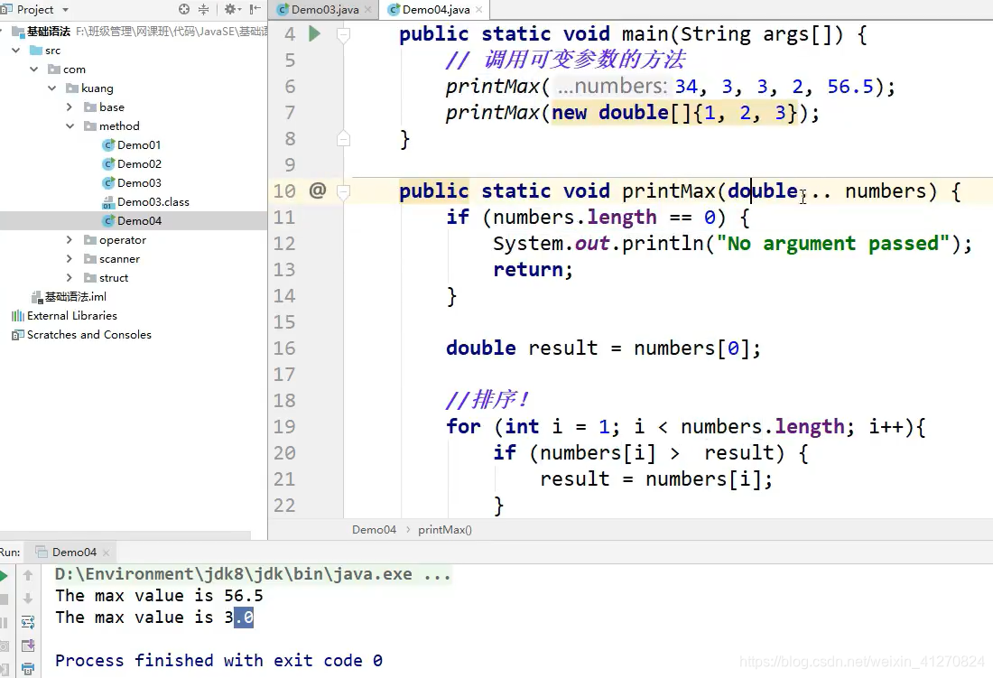Click 'Process finished with exit code 0'

pos(218,661)
